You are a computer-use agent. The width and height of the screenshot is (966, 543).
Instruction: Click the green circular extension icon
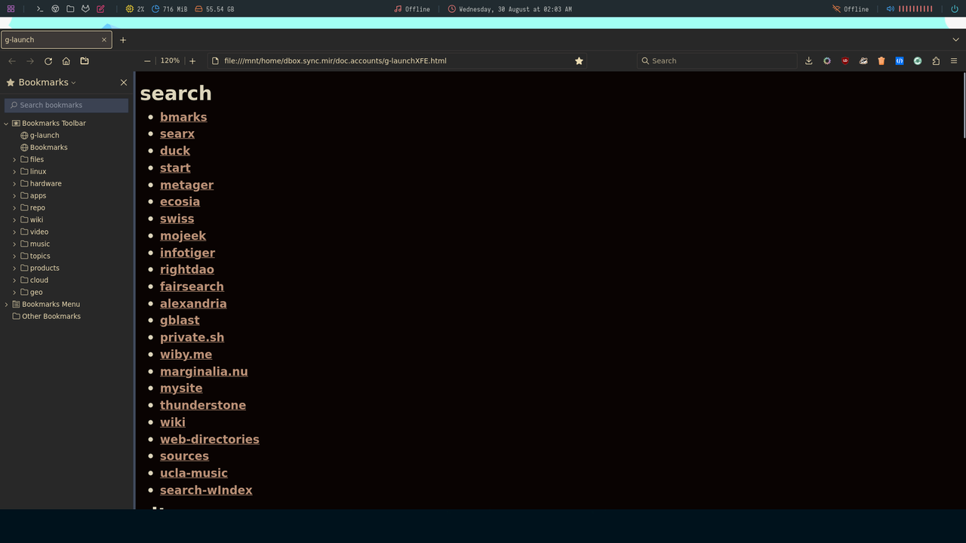pyautogui.click(x=918, y=61)
